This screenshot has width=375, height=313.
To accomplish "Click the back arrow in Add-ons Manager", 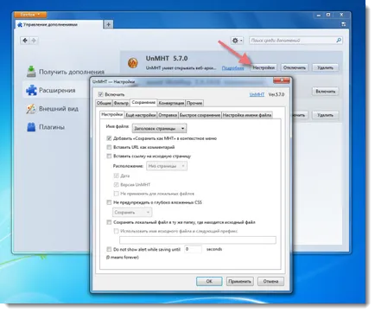I will click(x=25, y=41).
